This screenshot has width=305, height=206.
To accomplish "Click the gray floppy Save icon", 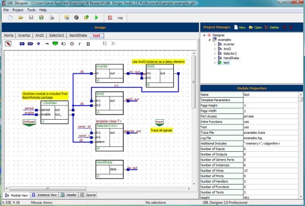I will pos(31,17).
